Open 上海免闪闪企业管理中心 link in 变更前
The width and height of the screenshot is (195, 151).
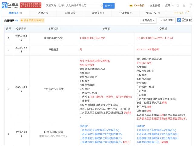(99, 130)
